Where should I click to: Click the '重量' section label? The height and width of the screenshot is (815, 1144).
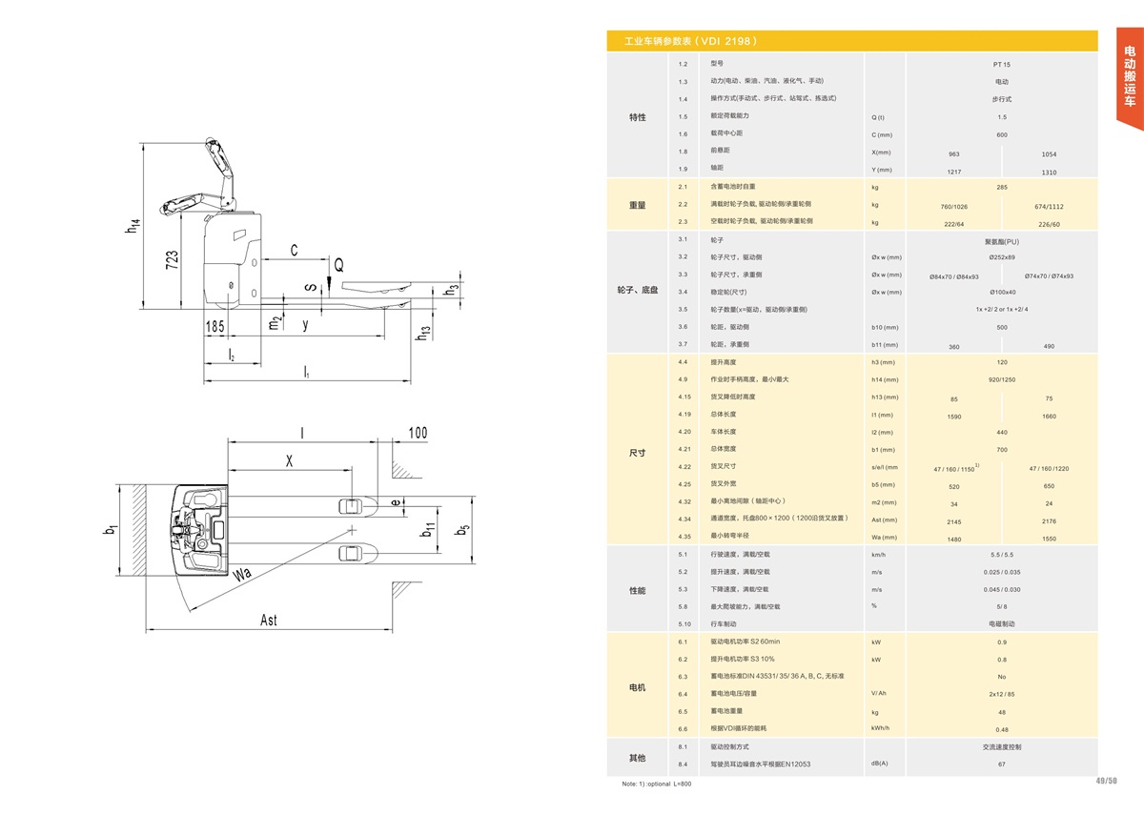pos(637,205)
